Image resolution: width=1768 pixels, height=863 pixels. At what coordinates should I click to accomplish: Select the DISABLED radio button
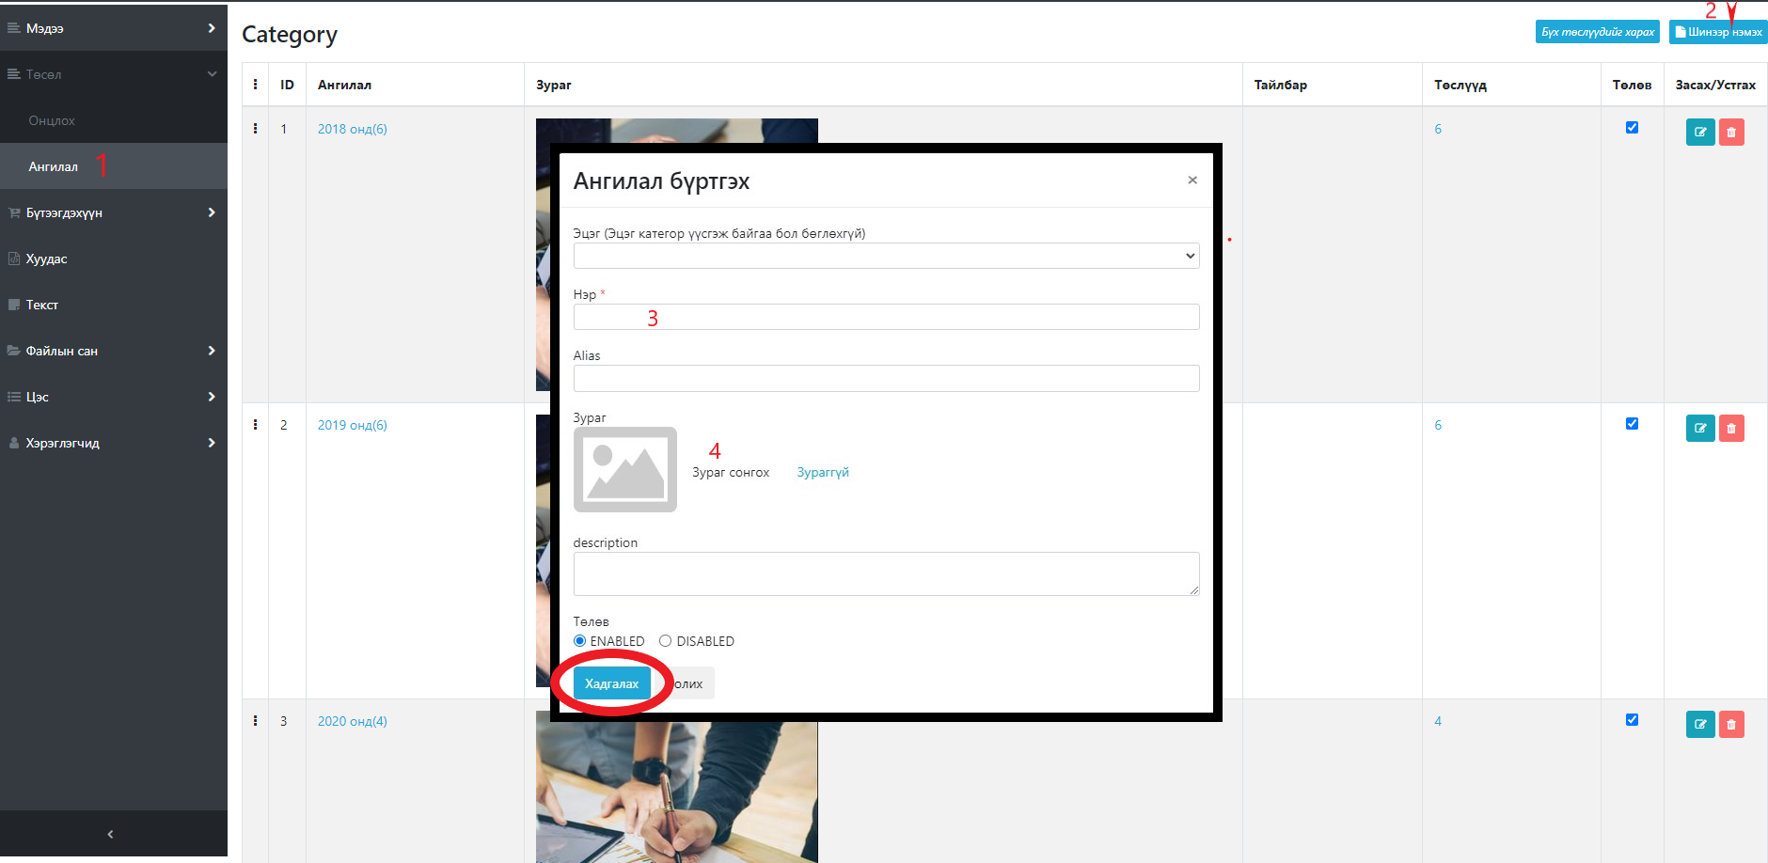665,641
